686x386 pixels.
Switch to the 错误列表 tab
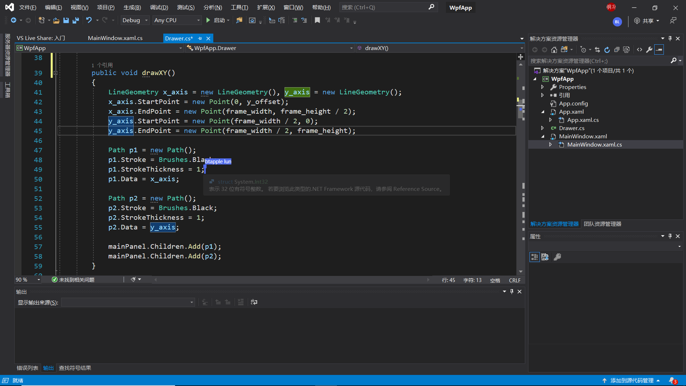coord(28,368)
